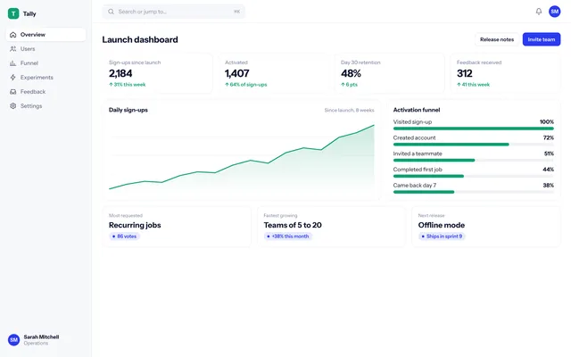
Task: Click the Experiments lightning icon
Action: (13, 78)
